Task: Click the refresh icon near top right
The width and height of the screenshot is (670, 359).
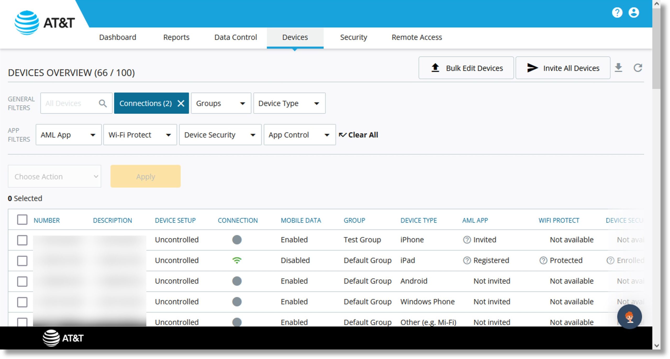Action: [639, 67]
